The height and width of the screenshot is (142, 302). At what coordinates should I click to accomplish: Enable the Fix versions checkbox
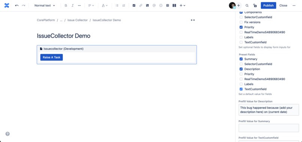point(241,22)
